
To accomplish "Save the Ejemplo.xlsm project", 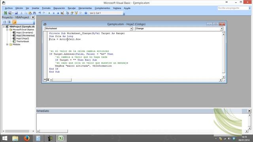I will [x=16, y=13].
